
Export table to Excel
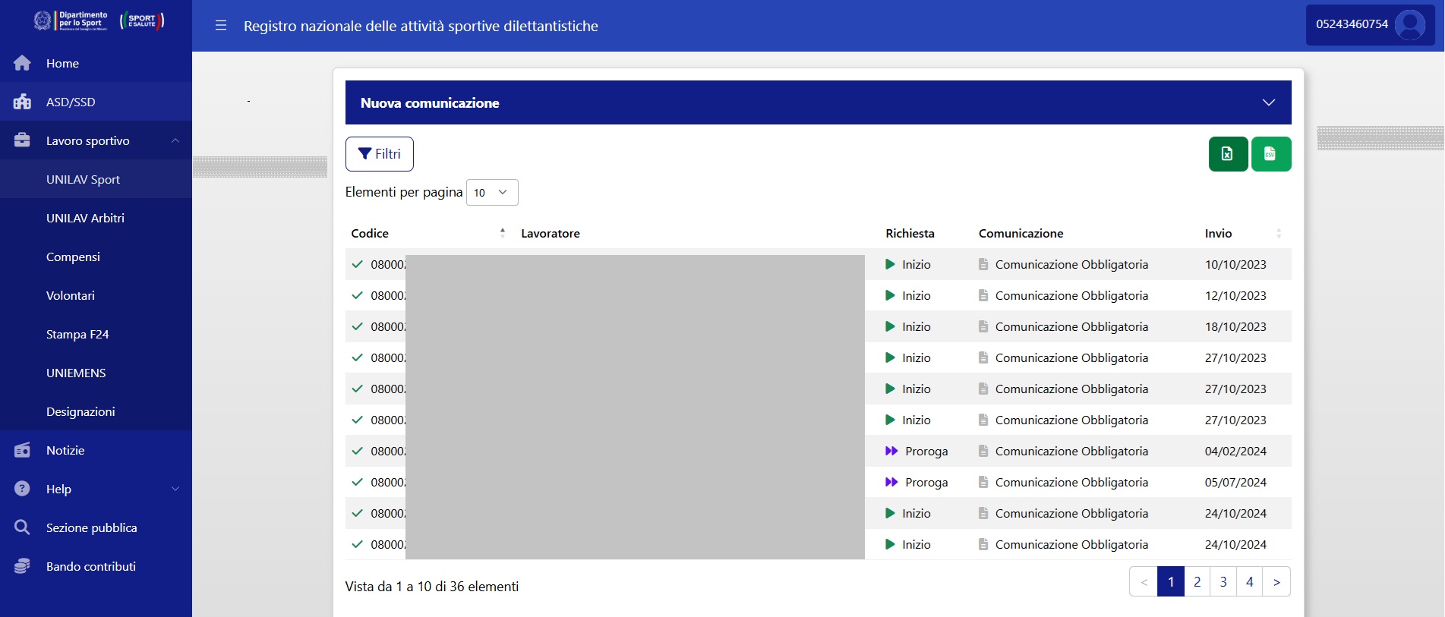click(x=1228, y=154)
